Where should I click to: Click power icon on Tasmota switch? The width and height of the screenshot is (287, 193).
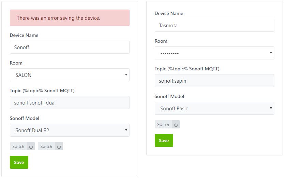pyautogui.click(x=176, y=125)
